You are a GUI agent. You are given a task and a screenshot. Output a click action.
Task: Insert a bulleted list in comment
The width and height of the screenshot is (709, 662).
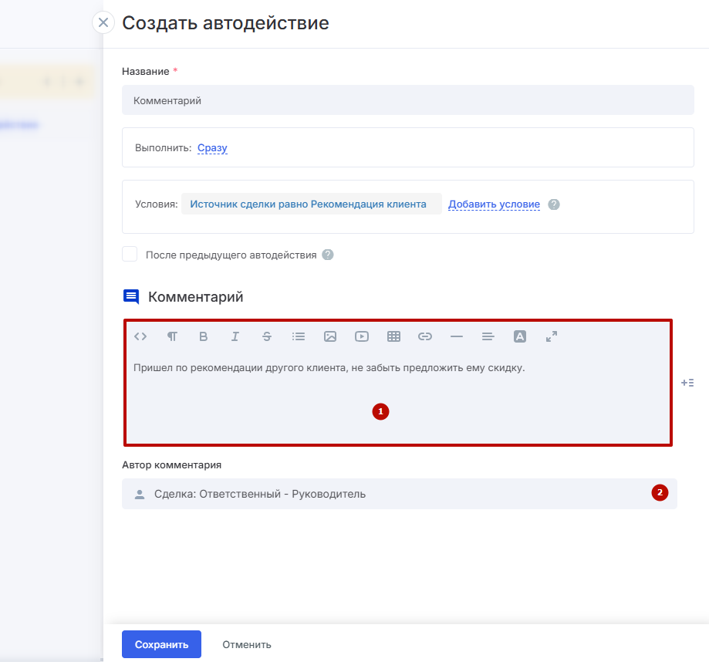[x=299, y=336]
